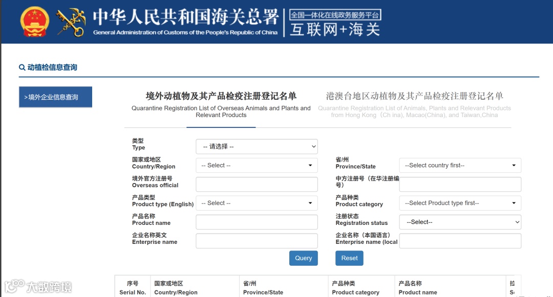Open the Province/State dropdown

coord(460,166)
